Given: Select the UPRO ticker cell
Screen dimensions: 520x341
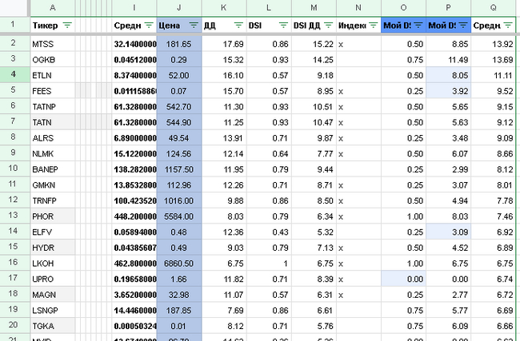Looking at the screenshot, I should 53,279.
